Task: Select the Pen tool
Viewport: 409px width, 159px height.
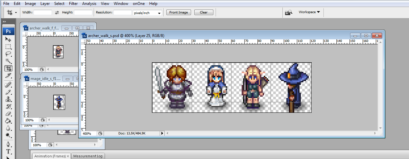Action: click(9, 144)
